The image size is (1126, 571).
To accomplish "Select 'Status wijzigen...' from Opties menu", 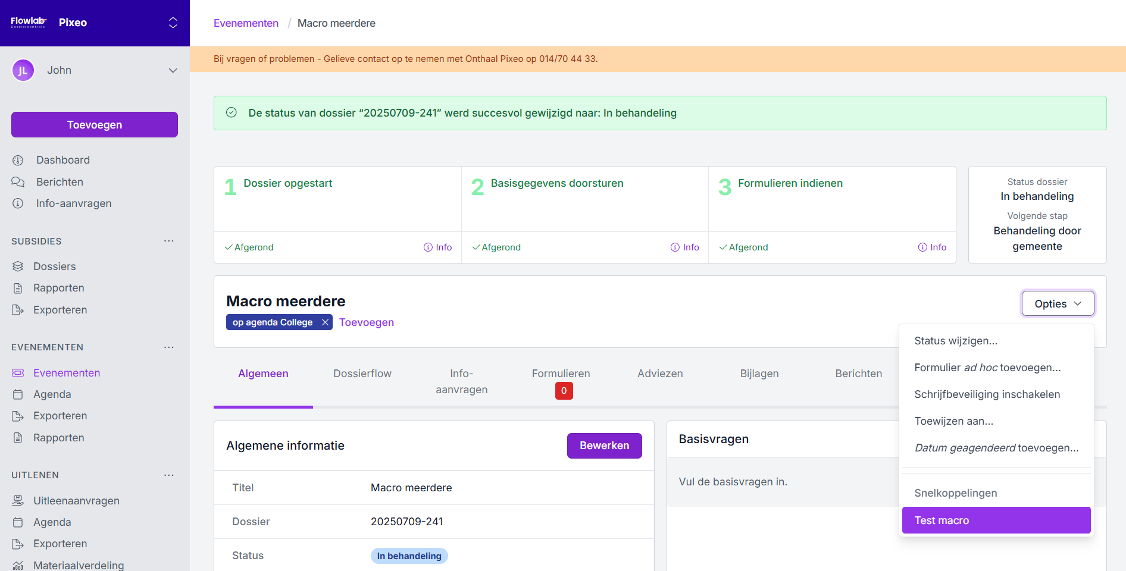I will point(956,341).
